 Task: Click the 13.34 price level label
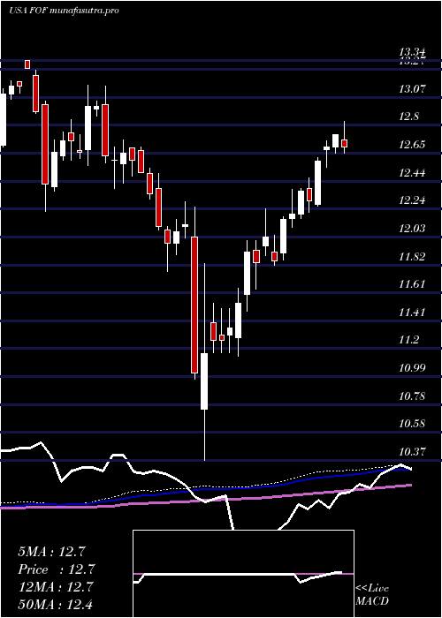point(412,52)
